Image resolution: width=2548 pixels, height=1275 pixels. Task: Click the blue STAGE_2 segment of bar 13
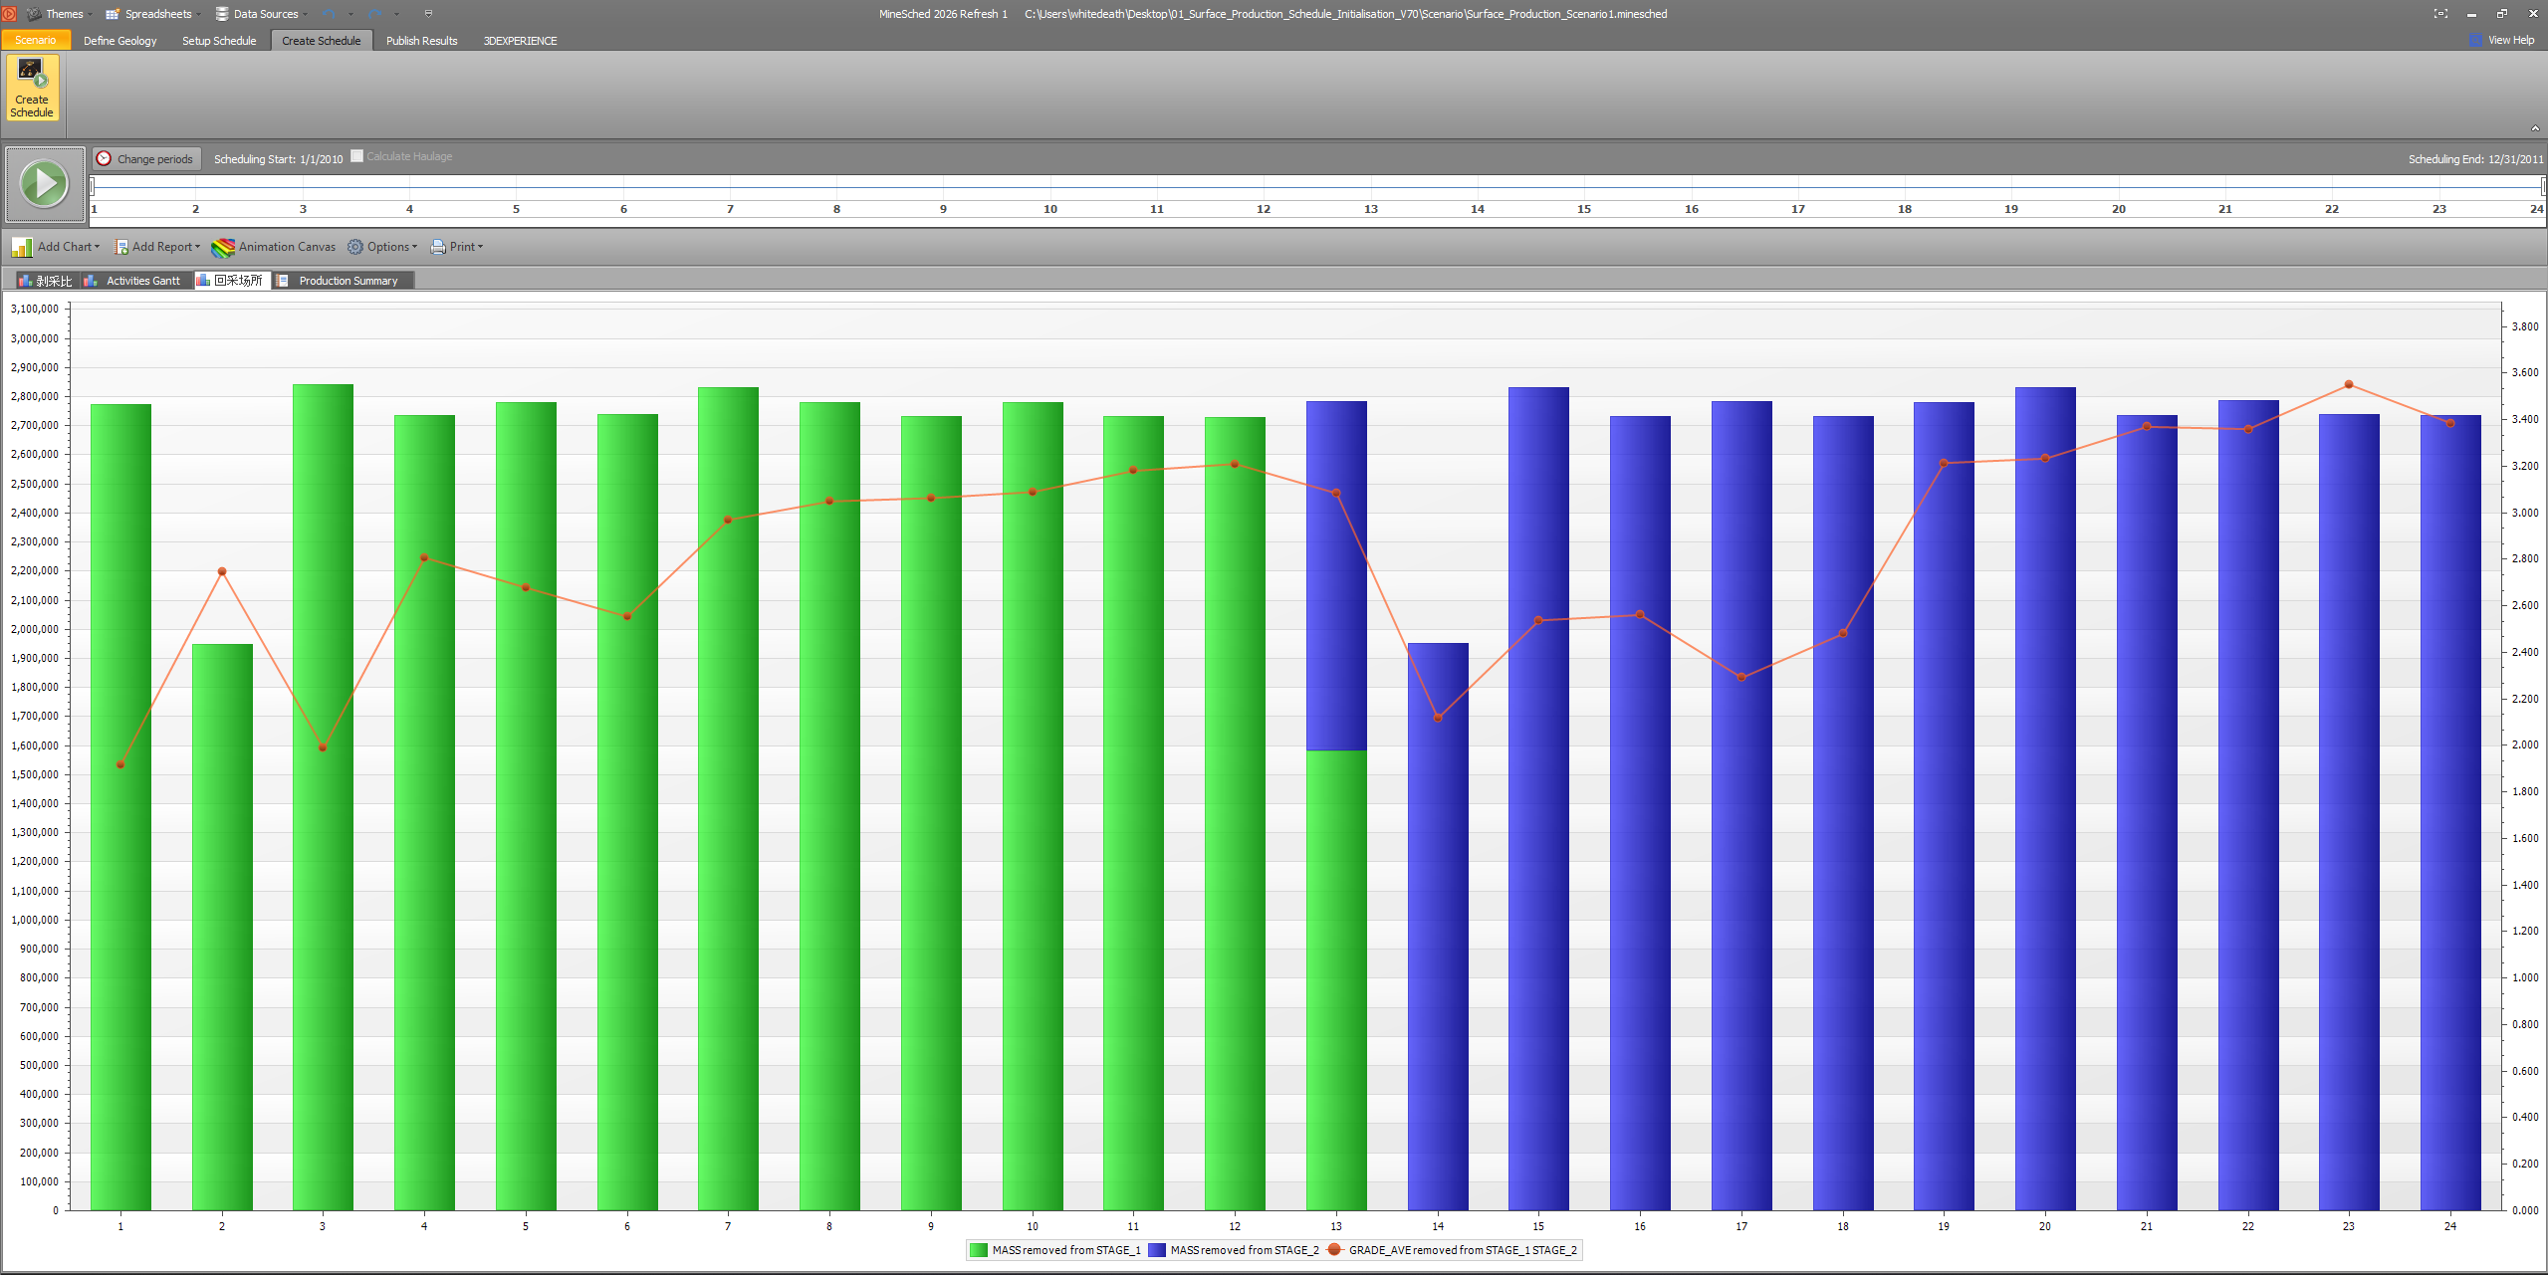[x=1336, y=575]
